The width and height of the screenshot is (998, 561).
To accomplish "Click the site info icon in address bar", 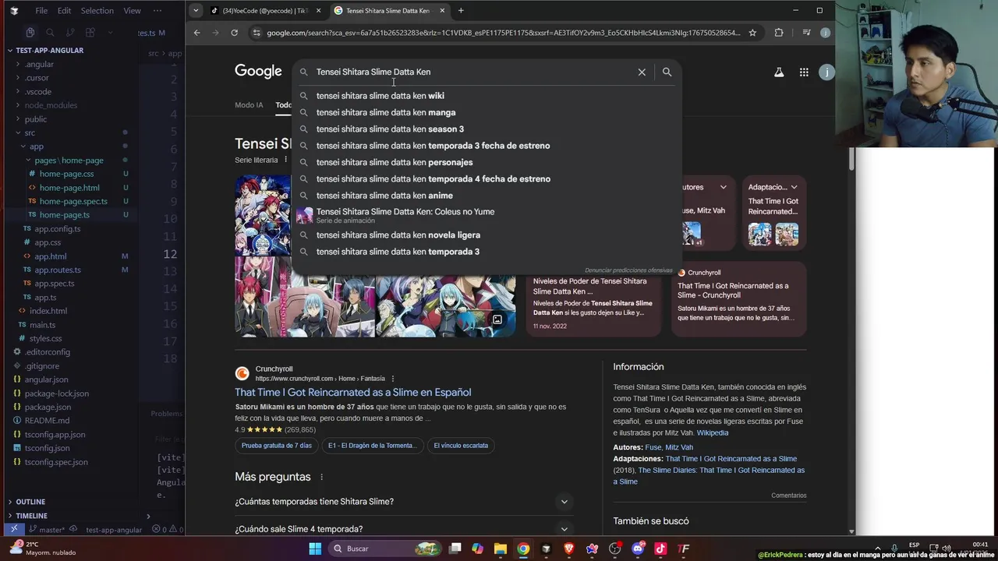I will coord(256,33).
